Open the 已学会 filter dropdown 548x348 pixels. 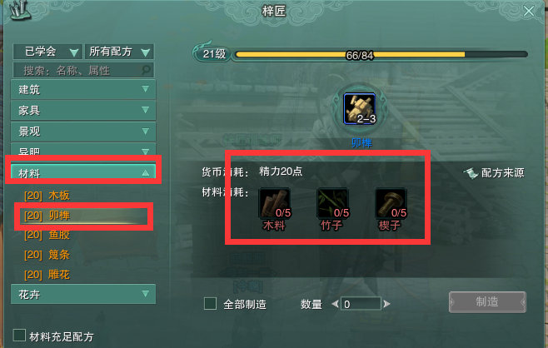coord(47,52)
